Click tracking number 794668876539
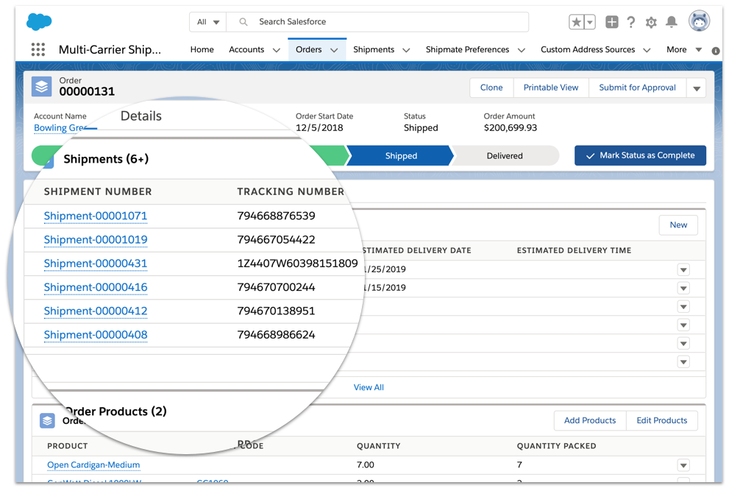The width and height of the screenshot is (729, 491). pos(276,216)
